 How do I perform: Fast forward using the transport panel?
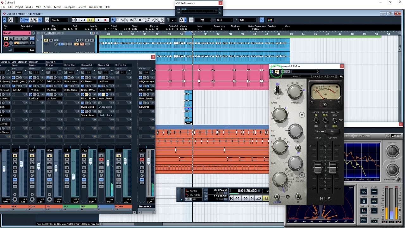coord(245,198)
